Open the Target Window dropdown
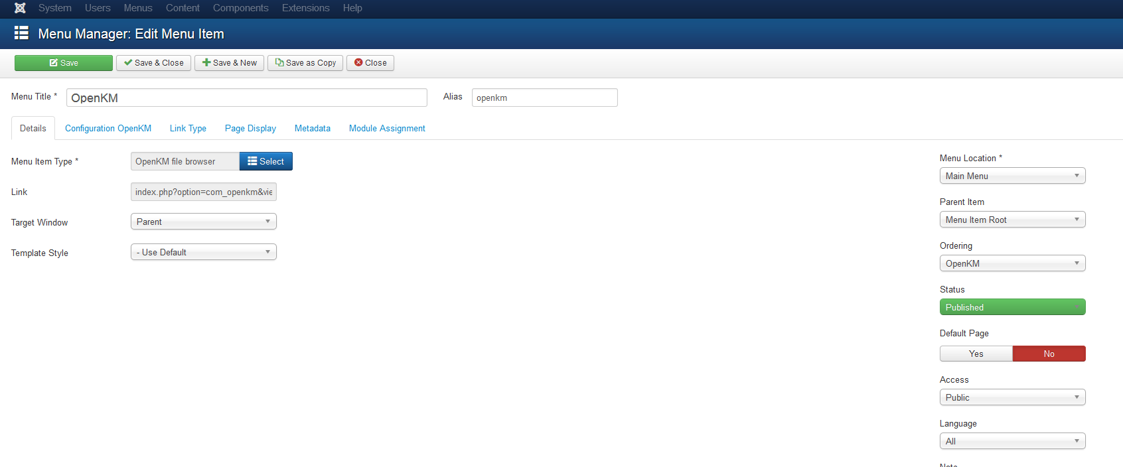The width and height of the screenshot is (1123, 467). coord(203,222)
